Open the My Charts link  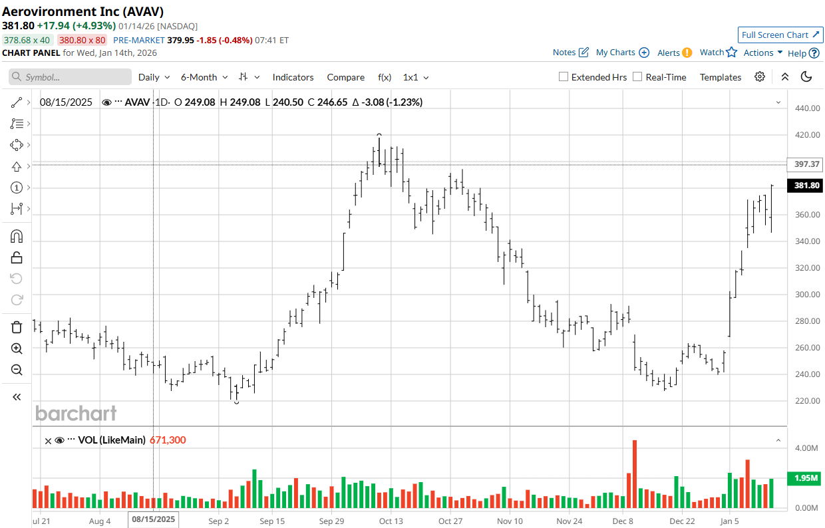coord(615,53)
